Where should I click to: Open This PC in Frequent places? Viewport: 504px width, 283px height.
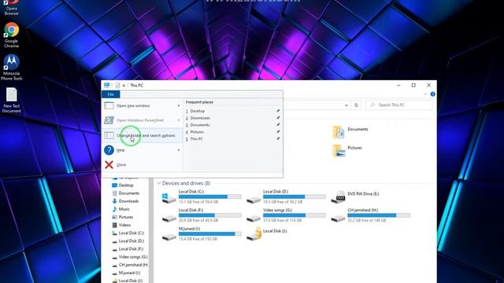(x=196, y=139)
